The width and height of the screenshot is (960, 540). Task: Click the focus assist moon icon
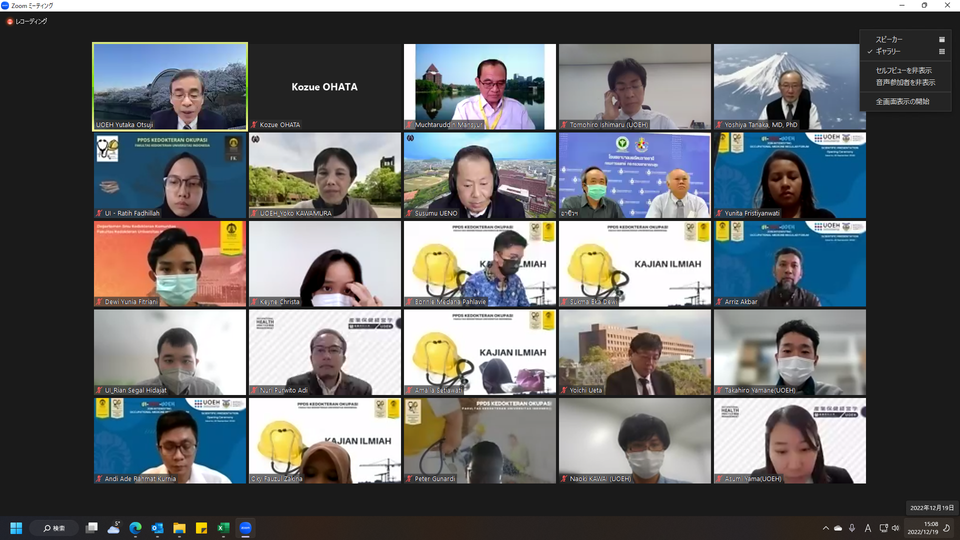pos(946,528)
